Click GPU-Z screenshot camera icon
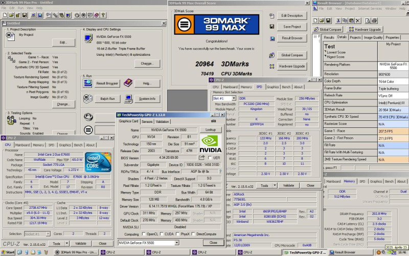 pyautogui.click(x=213, y=121)
